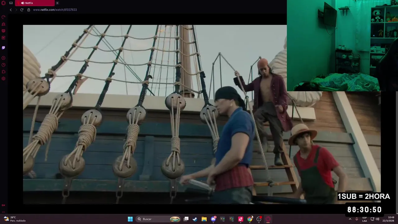This screenshot has width=398, height=224.
Task: Open the striped panel icon in sidebar
Action: (3, 31)
